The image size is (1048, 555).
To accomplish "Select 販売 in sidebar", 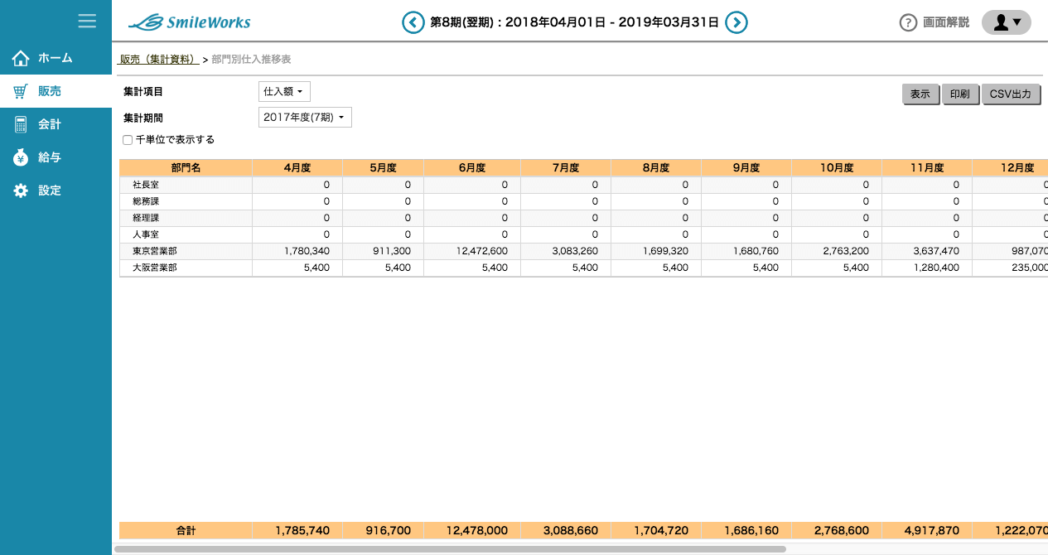I will tap(56, 91).
